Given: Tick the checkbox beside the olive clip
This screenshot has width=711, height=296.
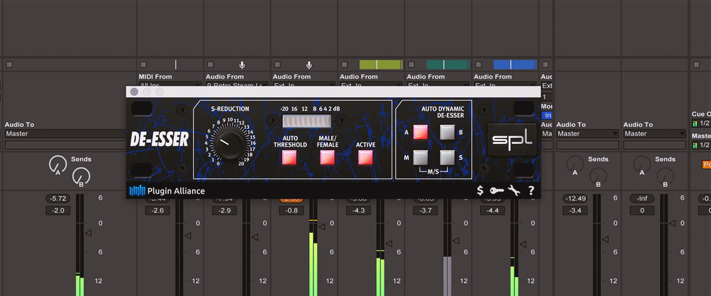Looking at the screenshot, I should pos(344,65).
